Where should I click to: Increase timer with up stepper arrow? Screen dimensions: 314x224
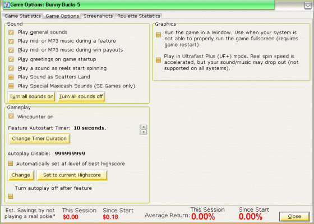144,127
